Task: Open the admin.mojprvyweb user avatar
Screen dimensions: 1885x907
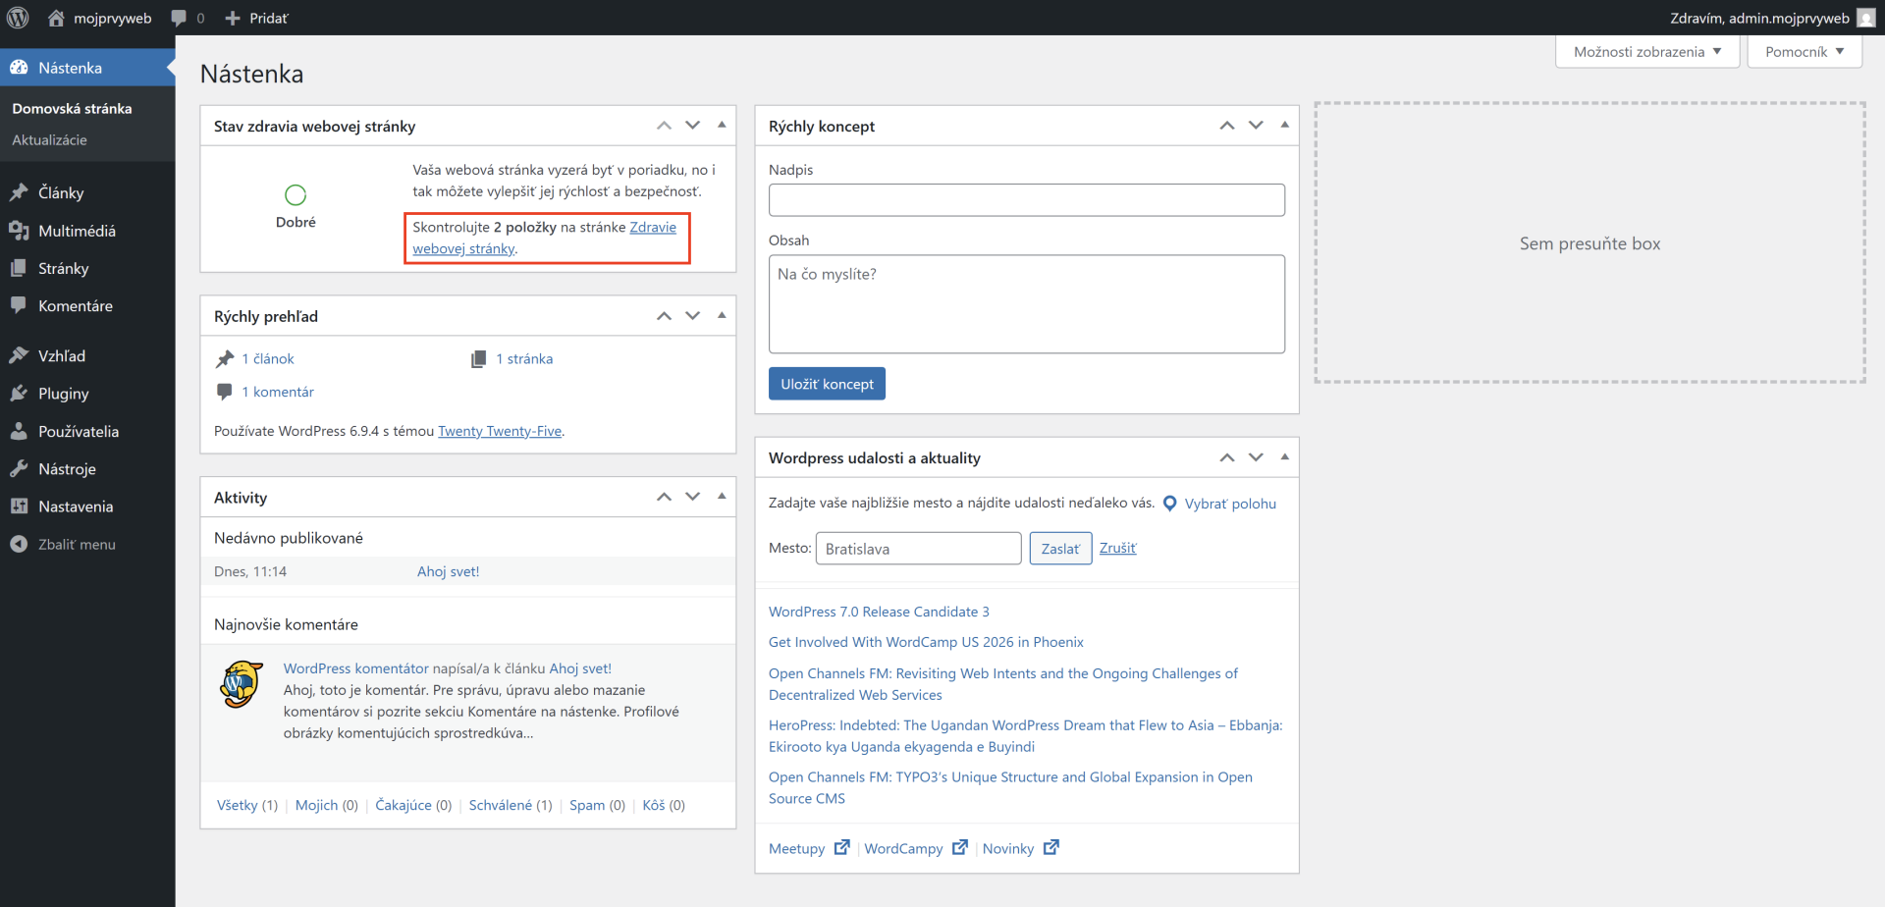Action: [x=1866, y=18]
